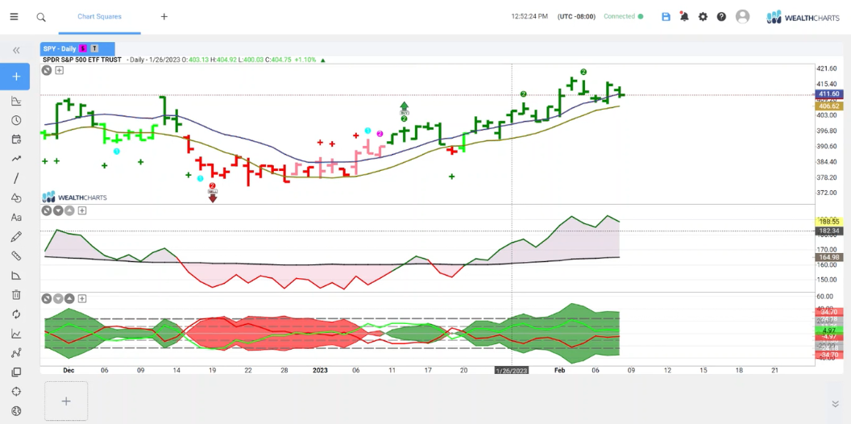The height and width of the screenshot is (424, 851).
Task: Click the 34.70 red oscillator value label
Action: click(x=830, y=312)
